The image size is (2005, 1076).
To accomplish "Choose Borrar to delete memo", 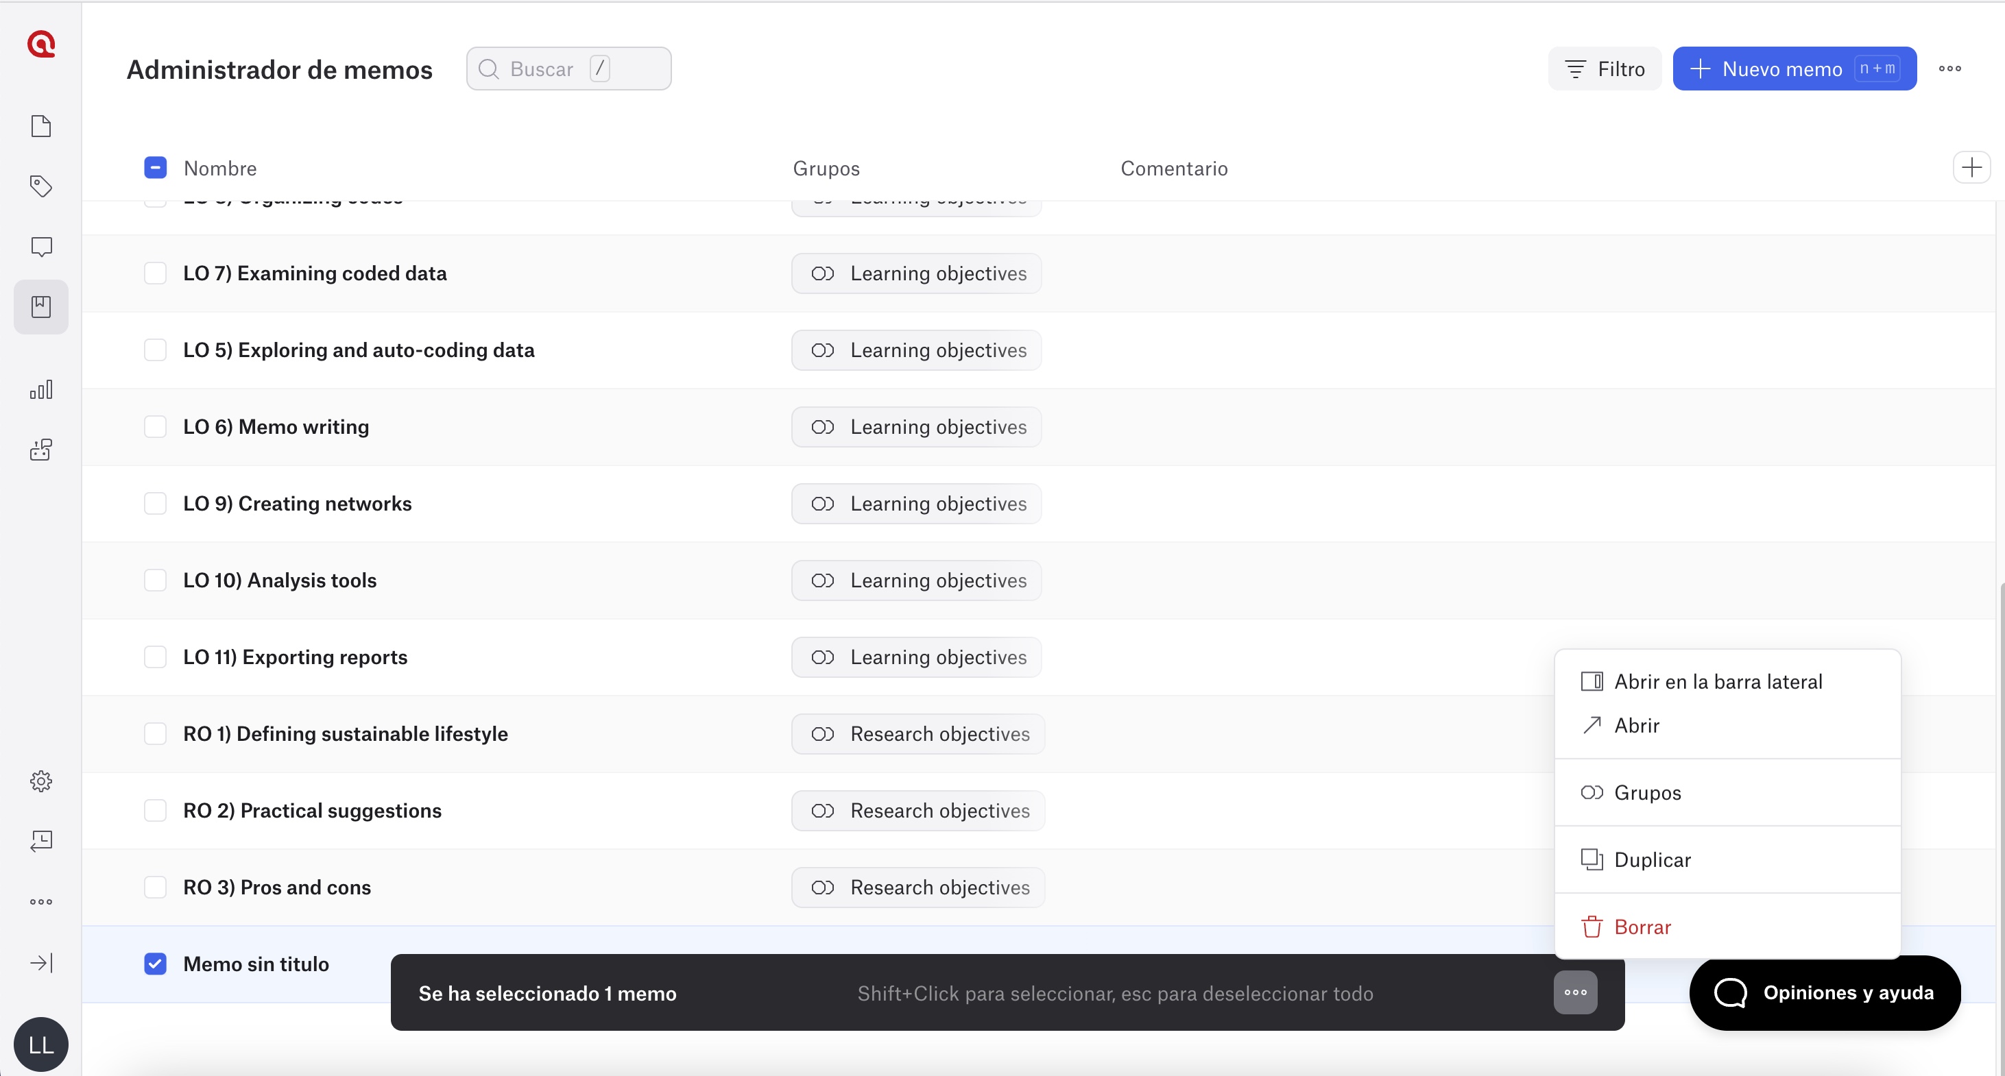I will tap(1727, 927).
